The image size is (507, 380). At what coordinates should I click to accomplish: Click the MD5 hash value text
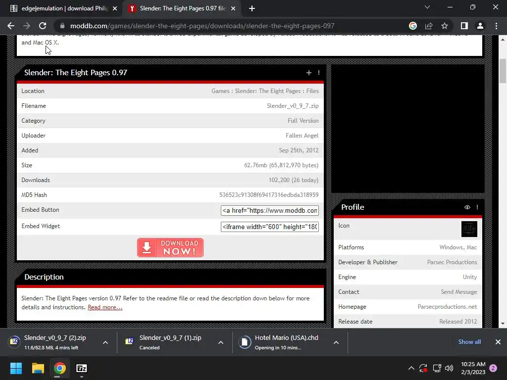pyautogui.click(x=269, y=195)
